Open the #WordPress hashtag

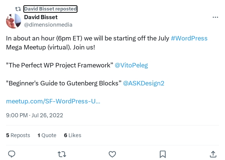click(x=189, y=38)
